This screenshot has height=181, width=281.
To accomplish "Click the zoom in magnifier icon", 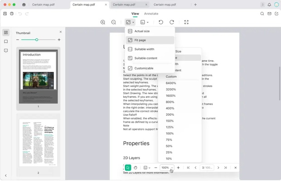I will tap(103, 22).
